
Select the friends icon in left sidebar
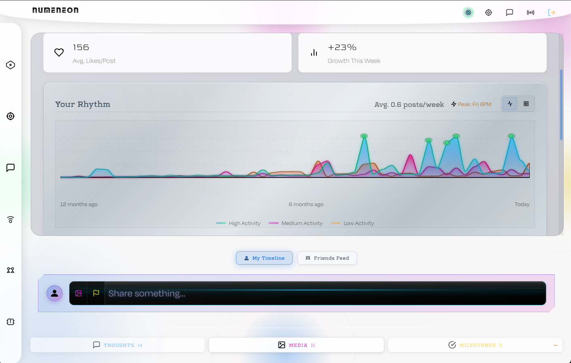click(x=11, y=270)
